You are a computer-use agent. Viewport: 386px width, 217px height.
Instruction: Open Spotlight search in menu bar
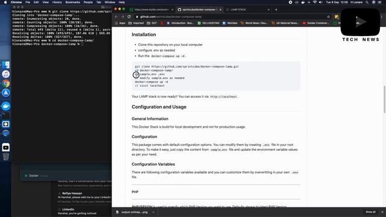(x=367, y=2)
